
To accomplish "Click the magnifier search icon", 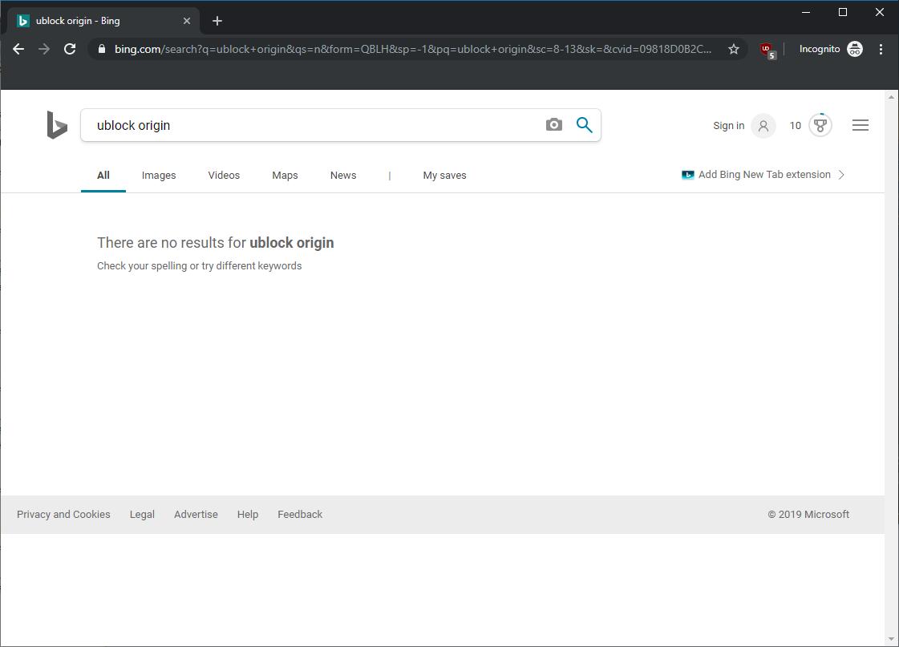I will pos(585,124).
